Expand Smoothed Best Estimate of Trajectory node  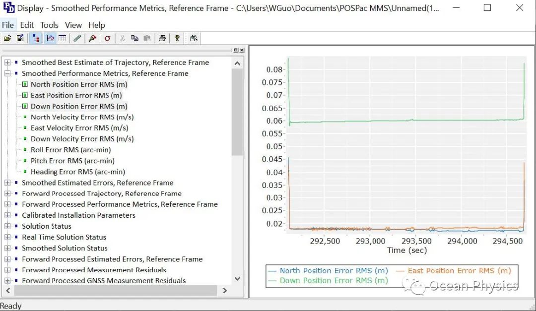[7, 62]
